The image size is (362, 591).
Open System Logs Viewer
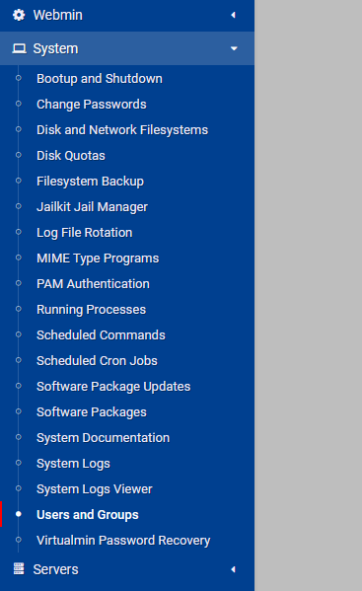[95, 488]
